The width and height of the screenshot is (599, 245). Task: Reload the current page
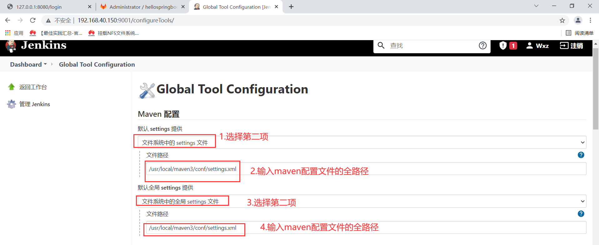click(33, 20)
